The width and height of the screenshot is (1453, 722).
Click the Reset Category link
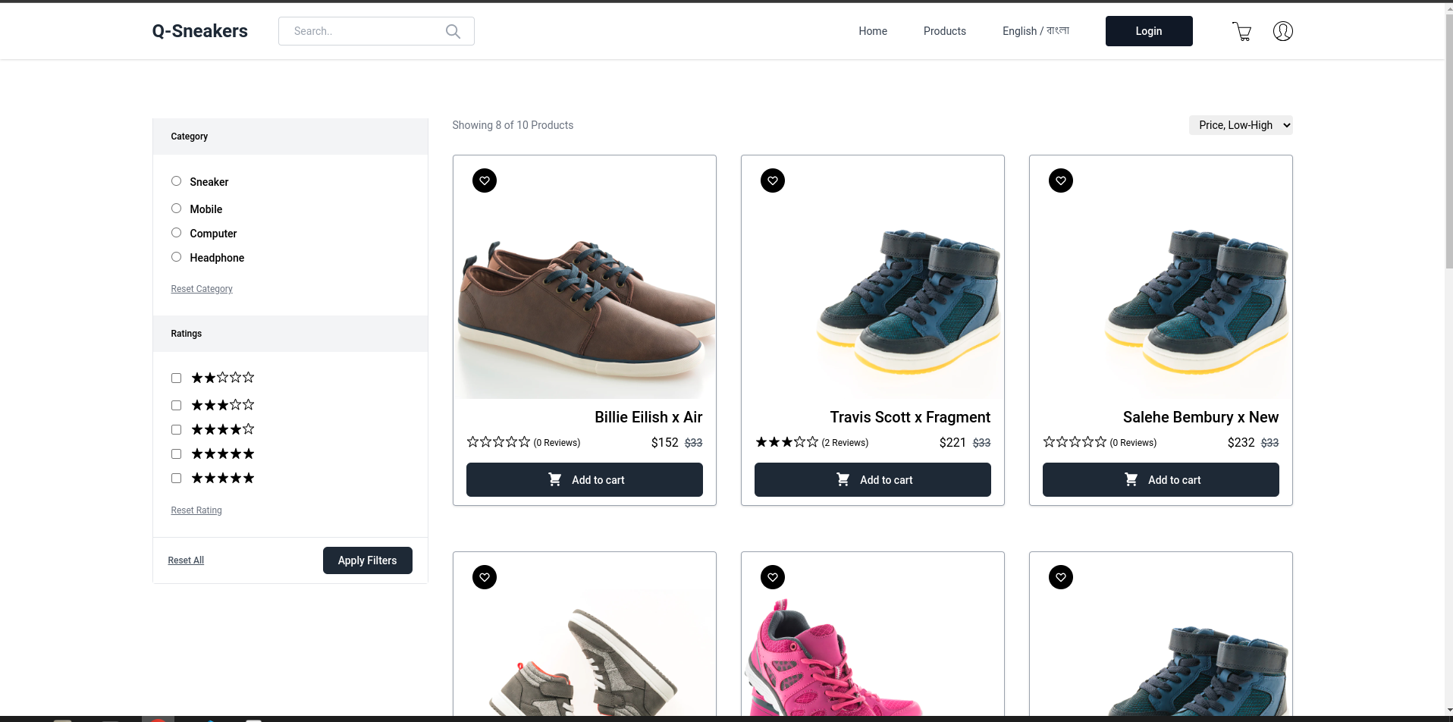click(202, 289)
